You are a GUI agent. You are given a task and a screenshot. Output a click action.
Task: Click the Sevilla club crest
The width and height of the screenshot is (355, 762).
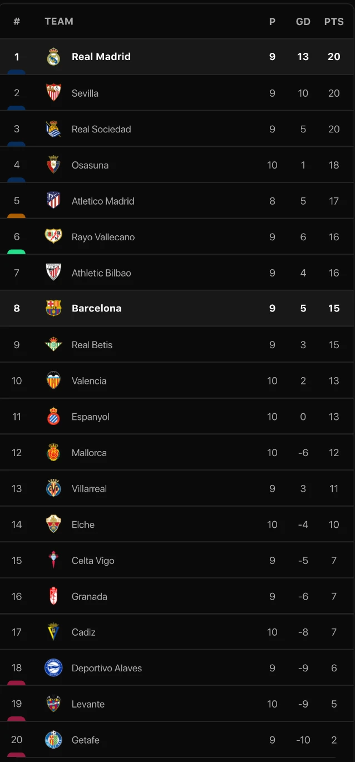coord(53,93)
